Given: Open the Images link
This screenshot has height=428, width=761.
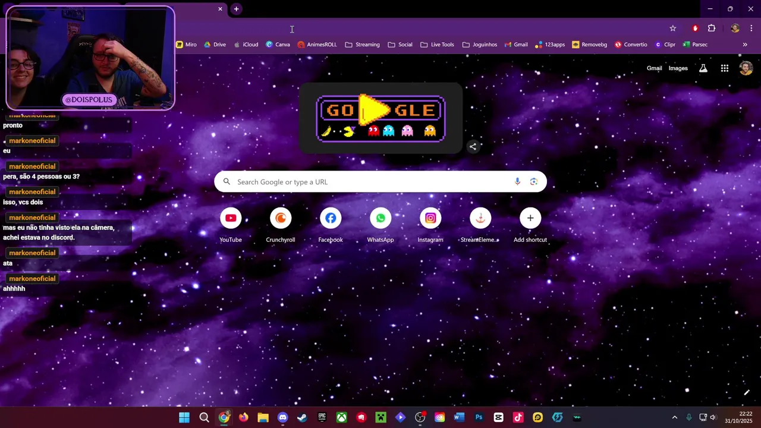Looking at the screenshot, I should (x=678, y=68).
